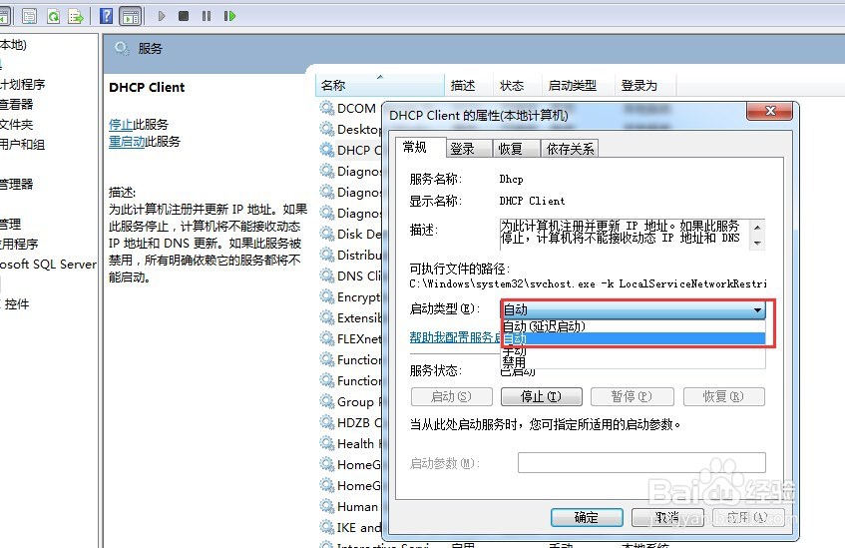Click description box scroll down arrow
Viewport: 845px width, 548px height.
coord(757,244)
